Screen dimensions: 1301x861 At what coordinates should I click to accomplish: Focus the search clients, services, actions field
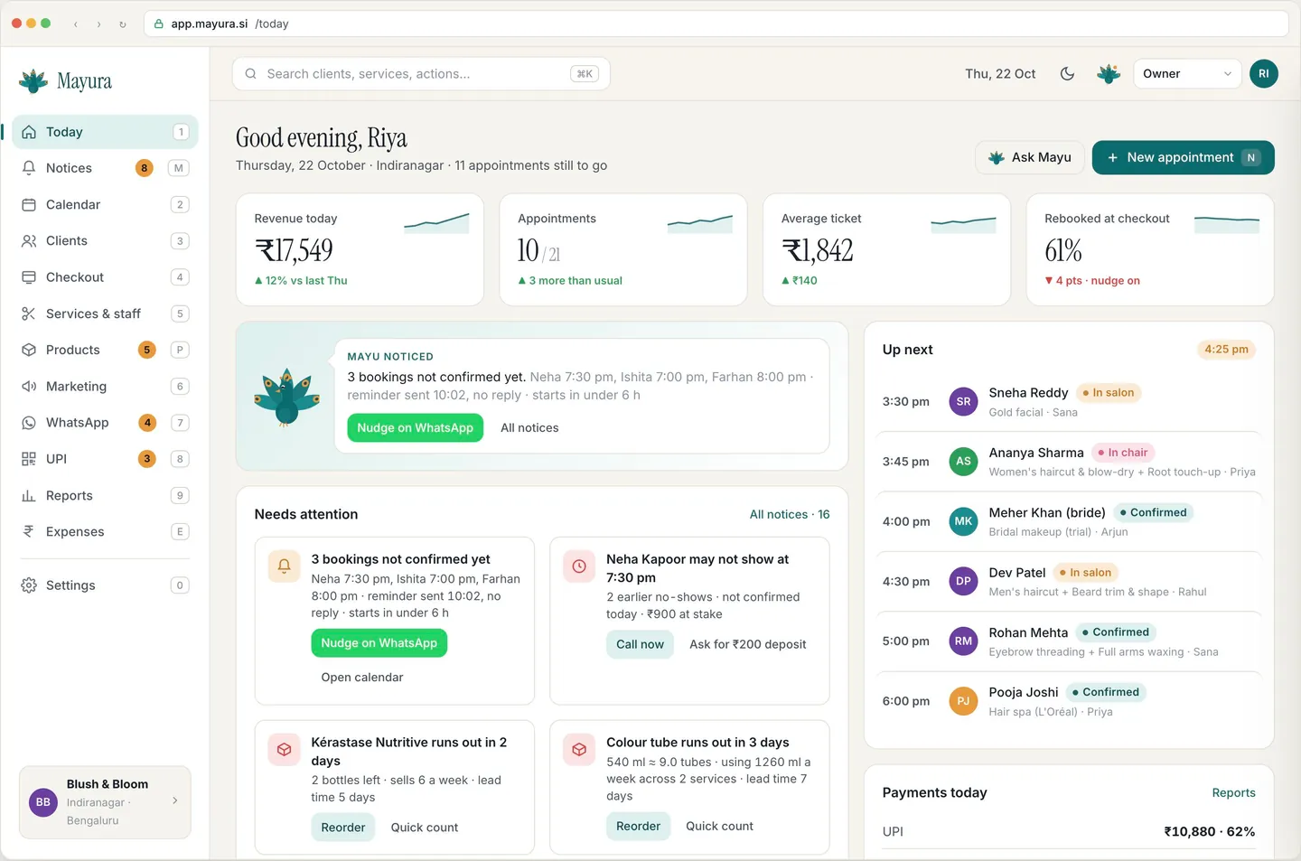[x=421, y=74]
